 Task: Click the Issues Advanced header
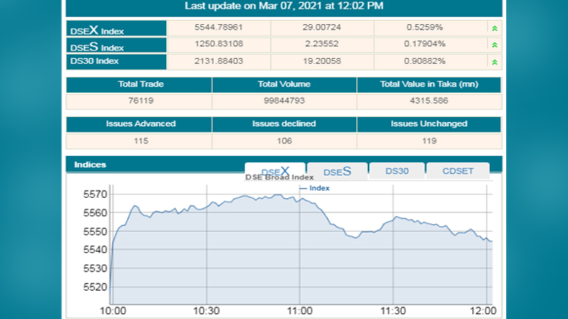coord(141,123)
